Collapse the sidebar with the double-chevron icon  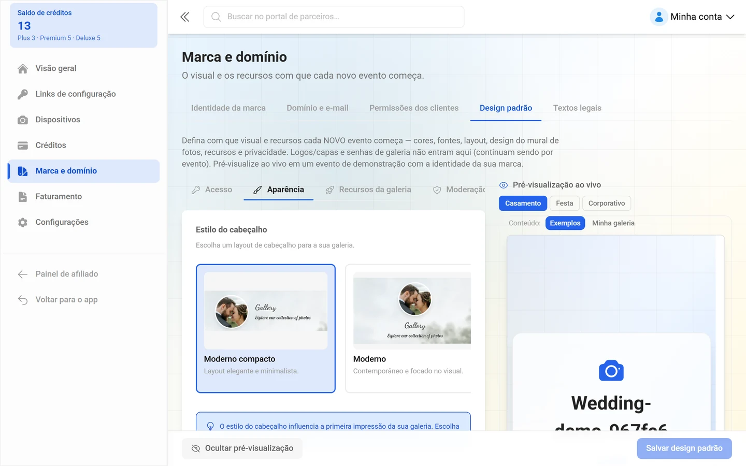[x=185, y=17]
